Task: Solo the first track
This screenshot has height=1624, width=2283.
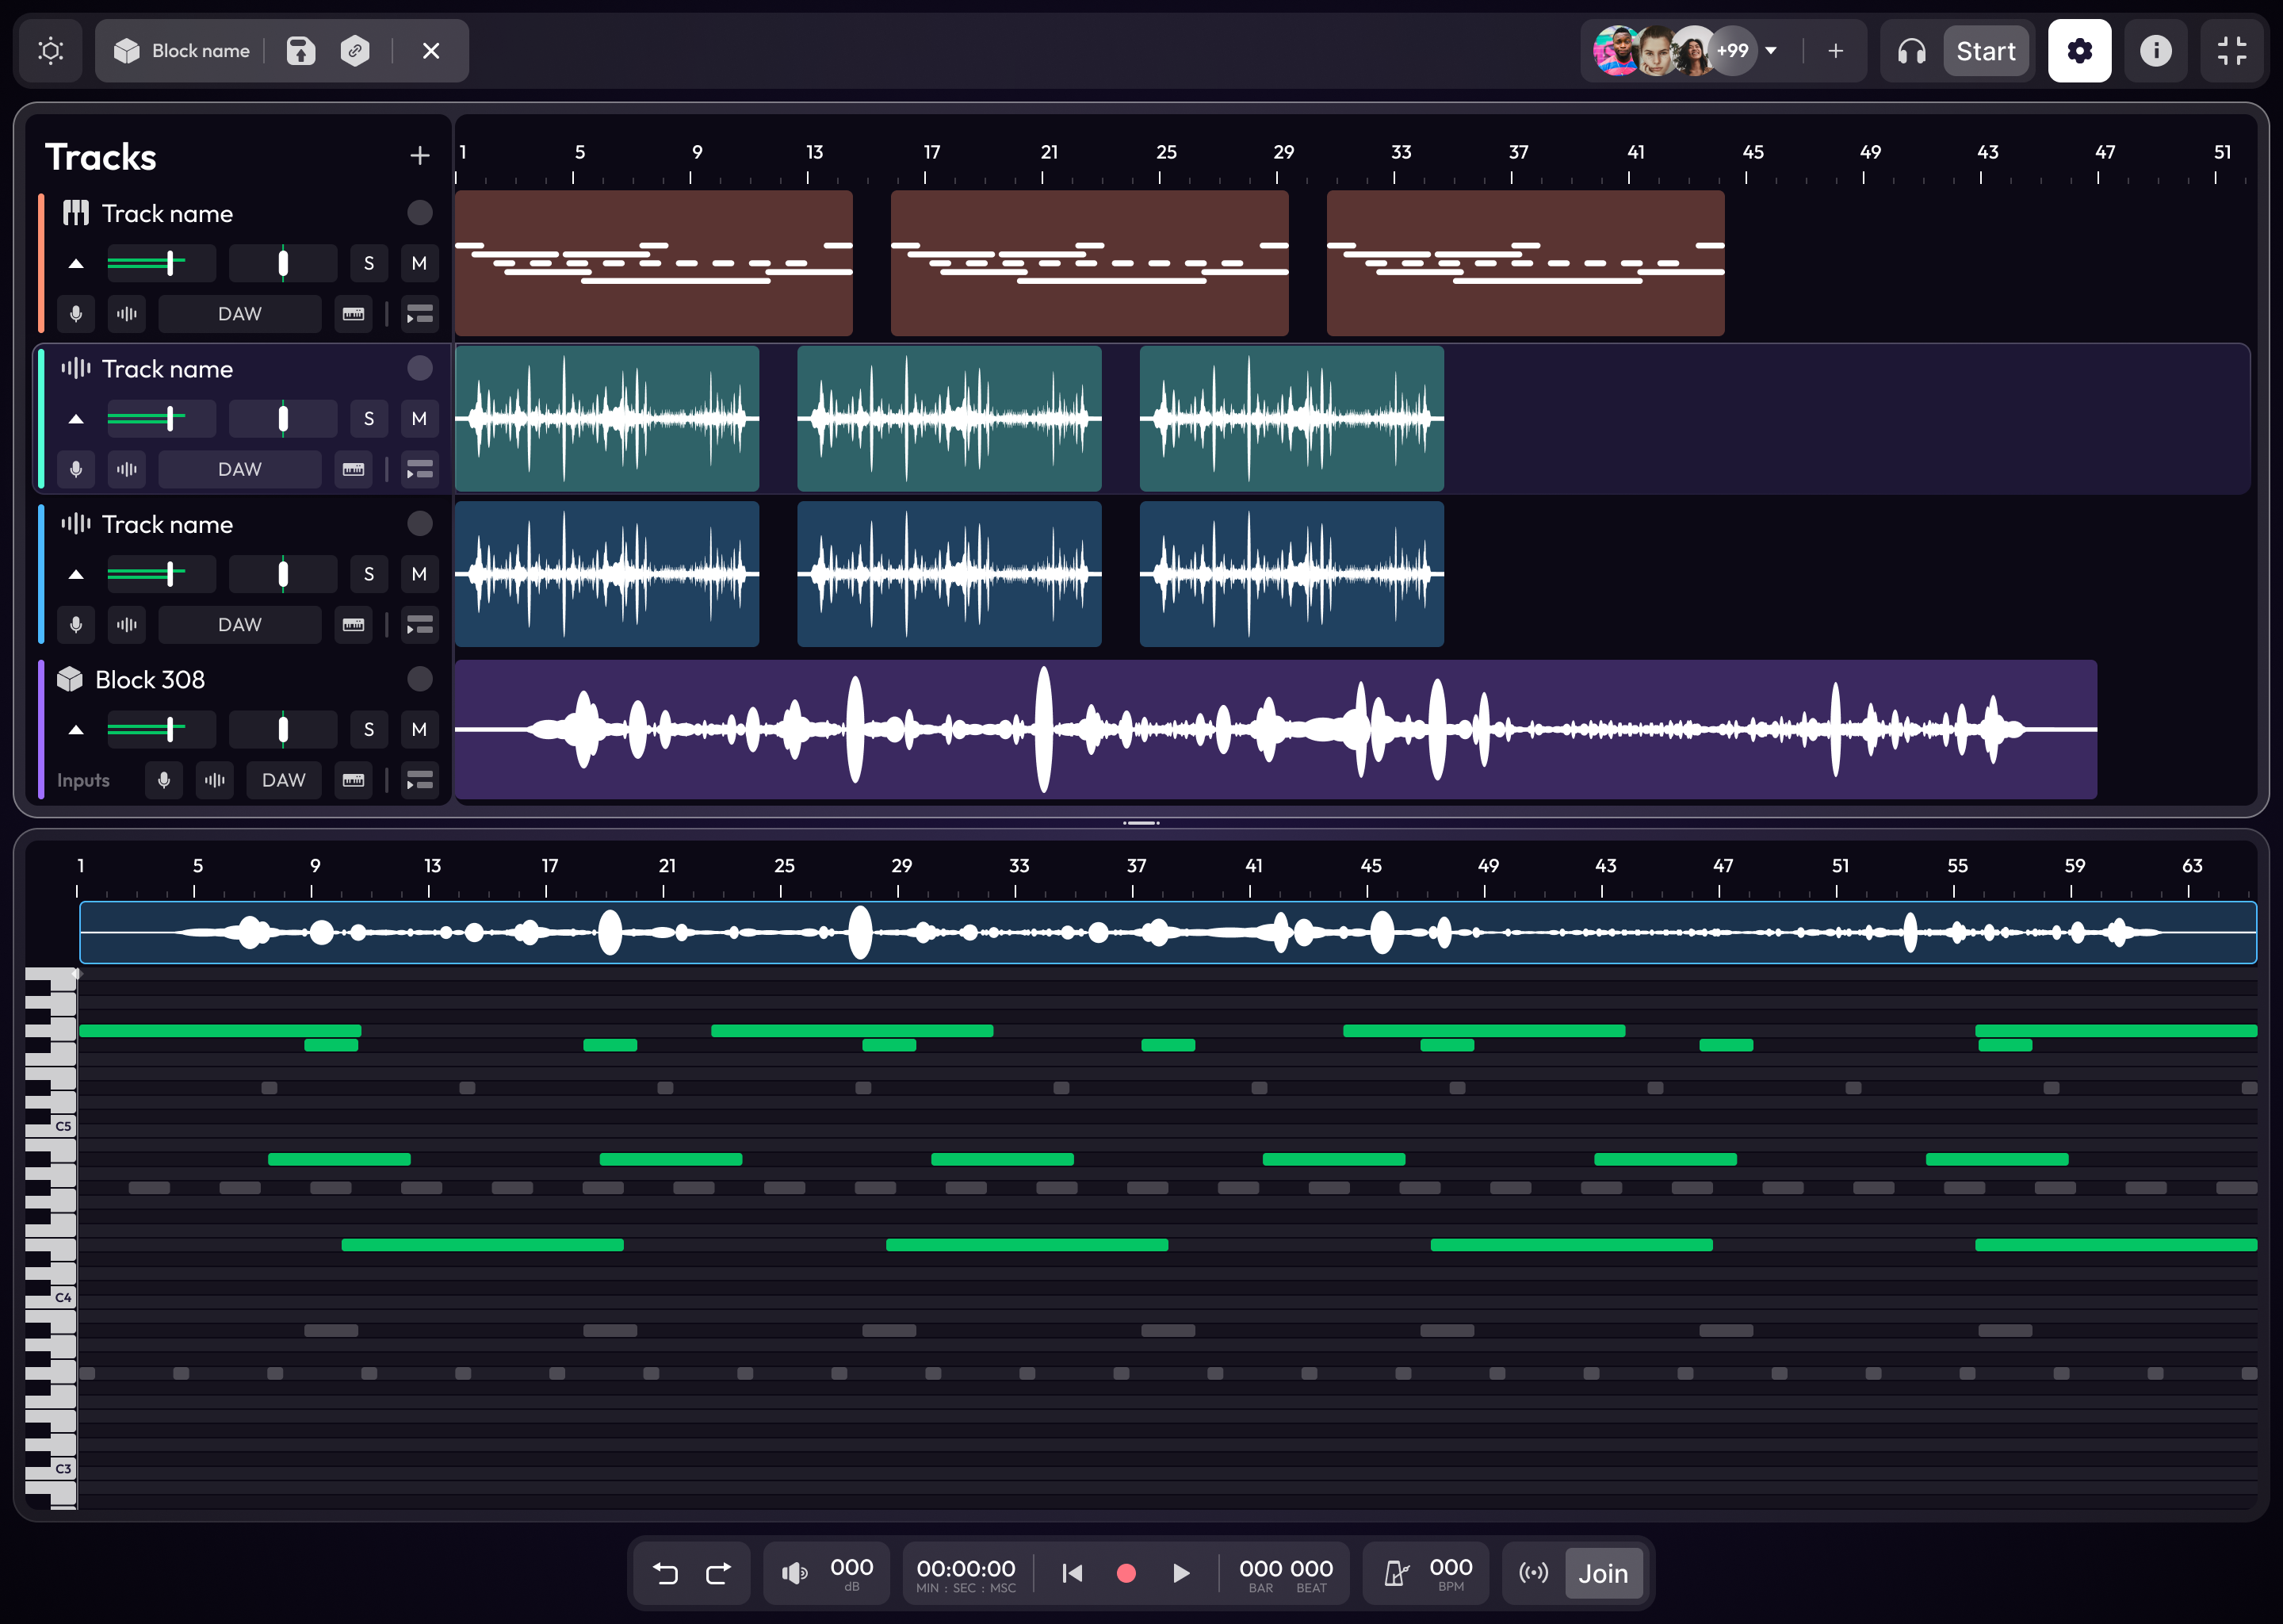Action: (369, 263)
